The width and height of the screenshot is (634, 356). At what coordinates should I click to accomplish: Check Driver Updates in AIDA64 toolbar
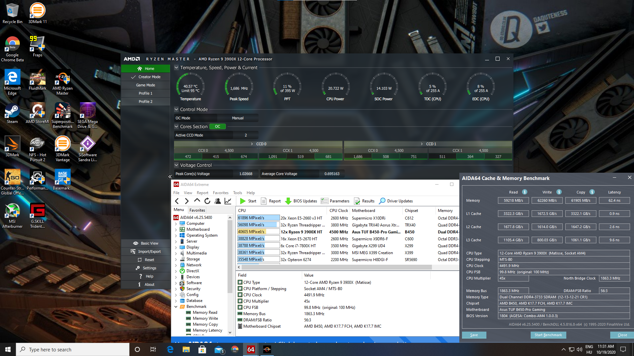396,201
